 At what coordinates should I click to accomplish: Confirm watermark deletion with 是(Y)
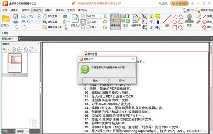95,81
